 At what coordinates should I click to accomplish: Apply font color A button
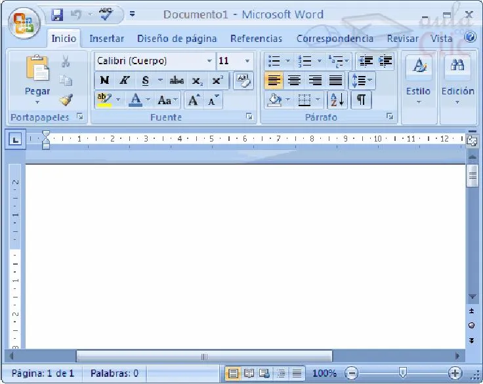click(136, 100)
